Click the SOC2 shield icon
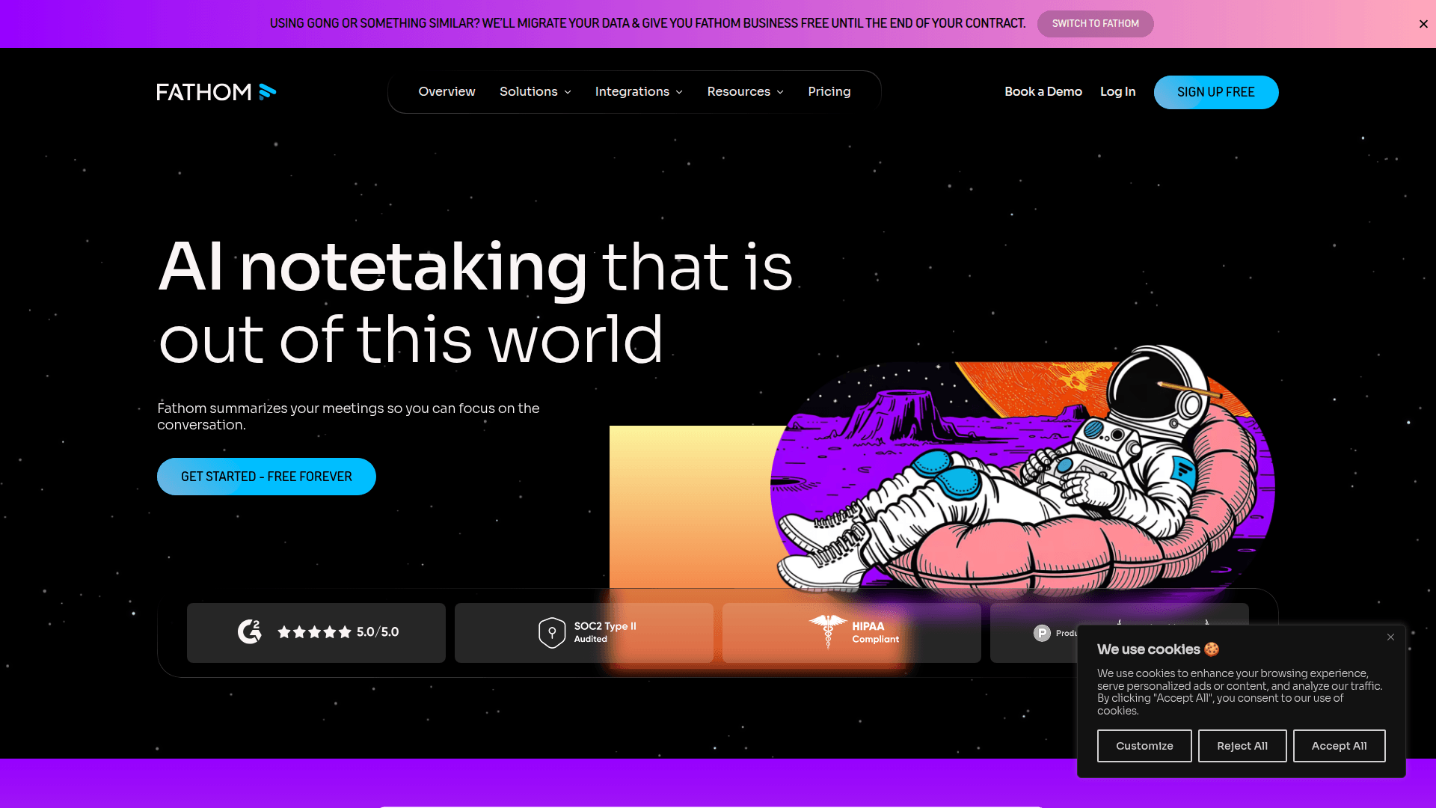This screenshot has height=808, width=1436. [x=552, y=633]
